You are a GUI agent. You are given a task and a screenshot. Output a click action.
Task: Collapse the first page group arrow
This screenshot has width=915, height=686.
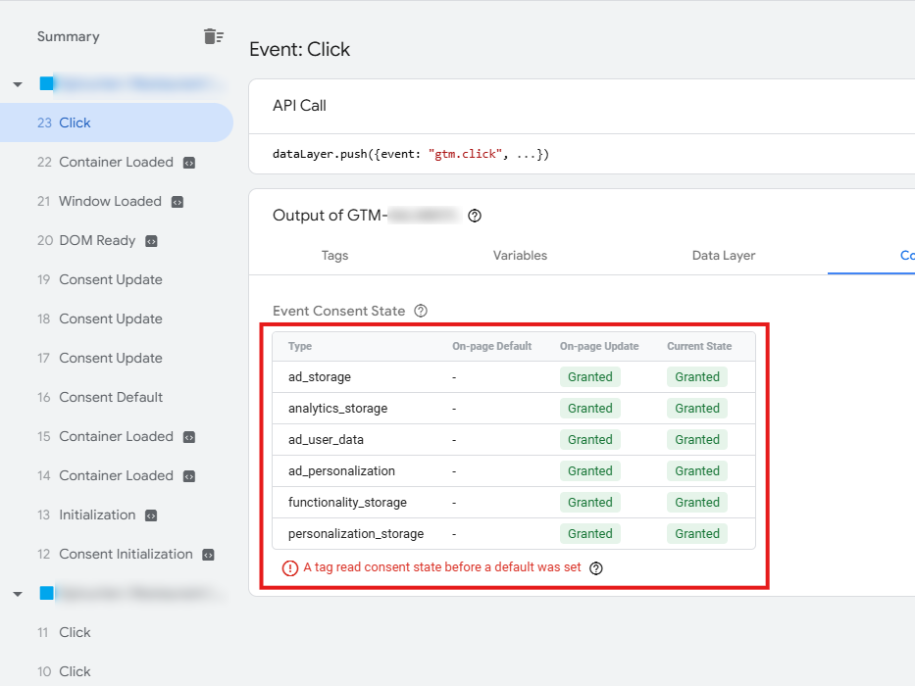(x=18, y=84)
